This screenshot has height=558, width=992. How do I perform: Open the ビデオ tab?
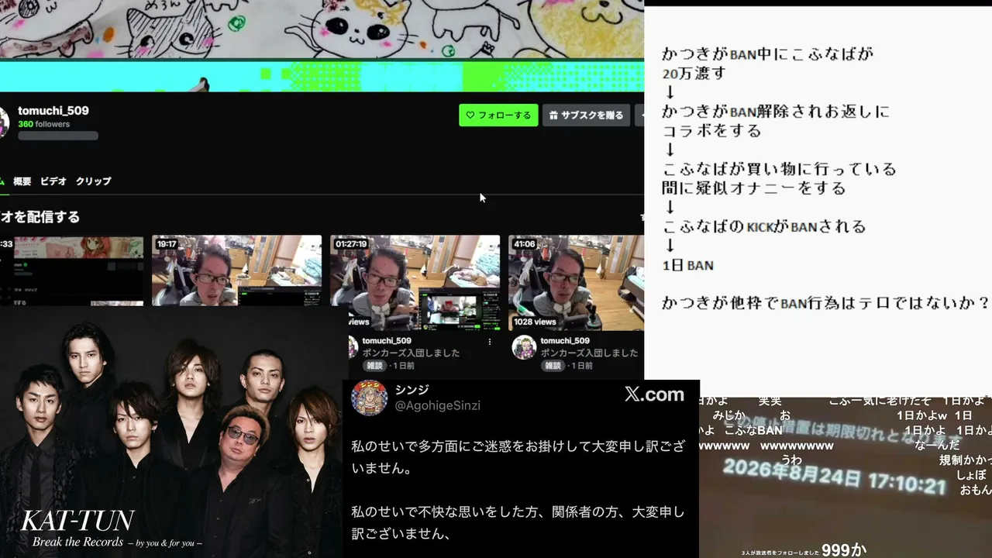point(53,181)
